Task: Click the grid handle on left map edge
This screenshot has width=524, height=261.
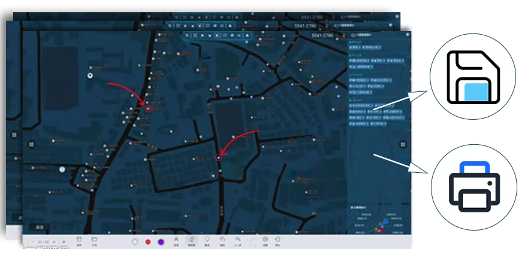Action: pyautogui.click(x=31, y=144)
